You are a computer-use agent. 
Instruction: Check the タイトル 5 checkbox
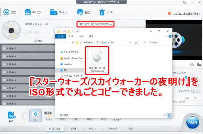pyautogui.click(x=4, y=72)
